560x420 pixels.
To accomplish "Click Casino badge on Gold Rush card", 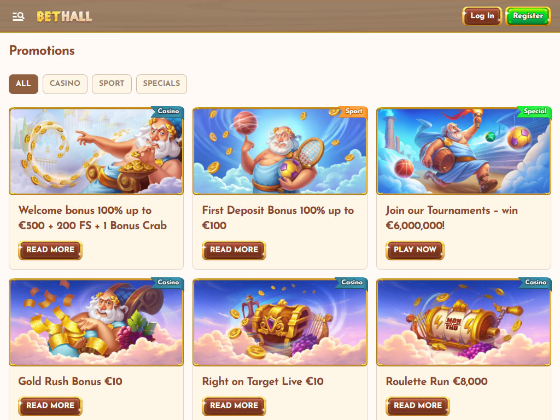I will tap(168, 283).
